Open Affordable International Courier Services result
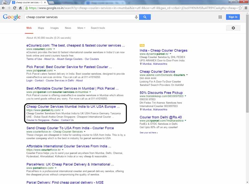 click(69, 146)
